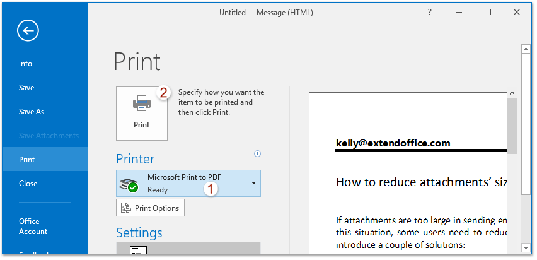
Task: Click the printer info icon
Action: (257, 153)
